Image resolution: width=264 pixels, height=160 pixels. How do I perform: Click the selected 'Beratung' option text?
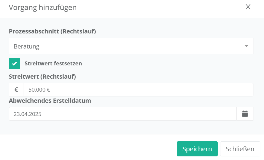(x=27, y=46)
